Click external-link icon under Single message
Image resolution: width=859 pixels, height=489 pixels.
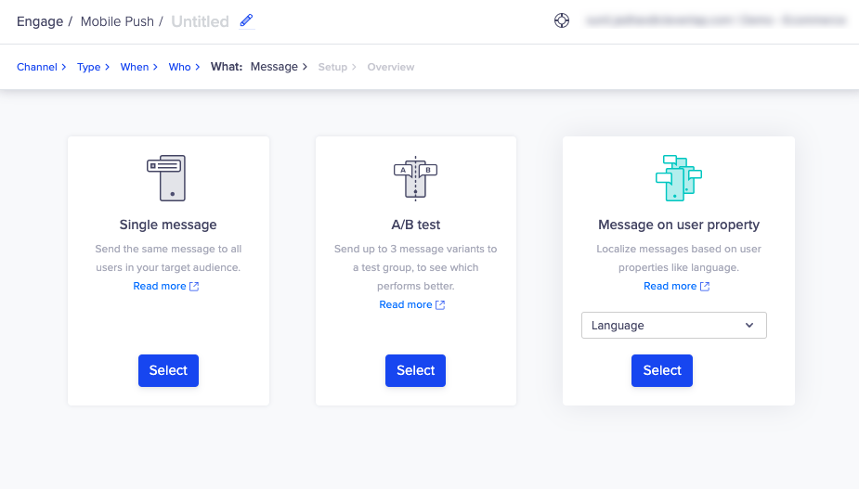tap(194, 287)
